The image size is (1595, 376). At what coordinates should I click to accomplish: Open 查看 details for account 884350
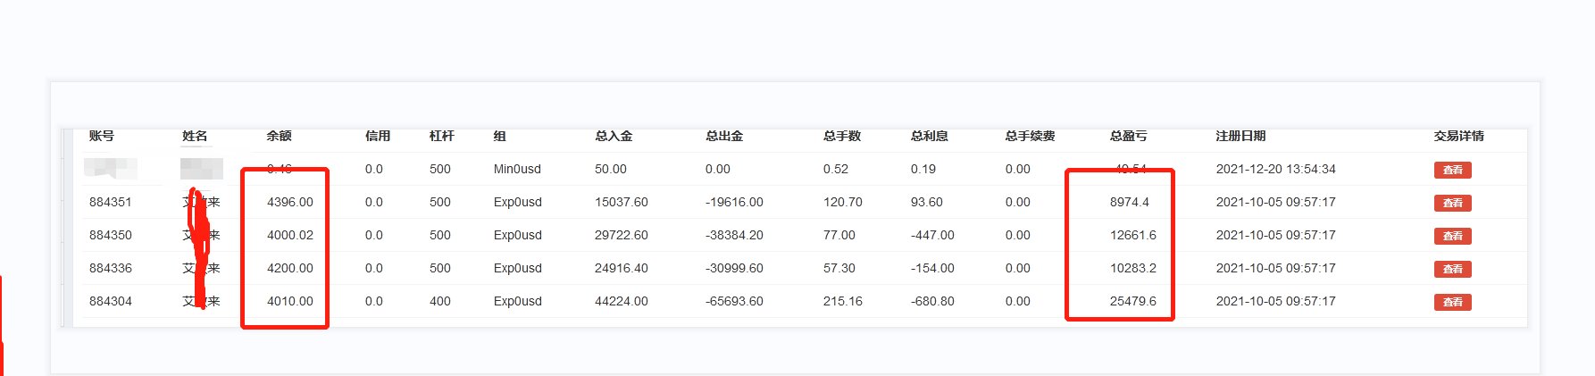[x=1452, y=236]
